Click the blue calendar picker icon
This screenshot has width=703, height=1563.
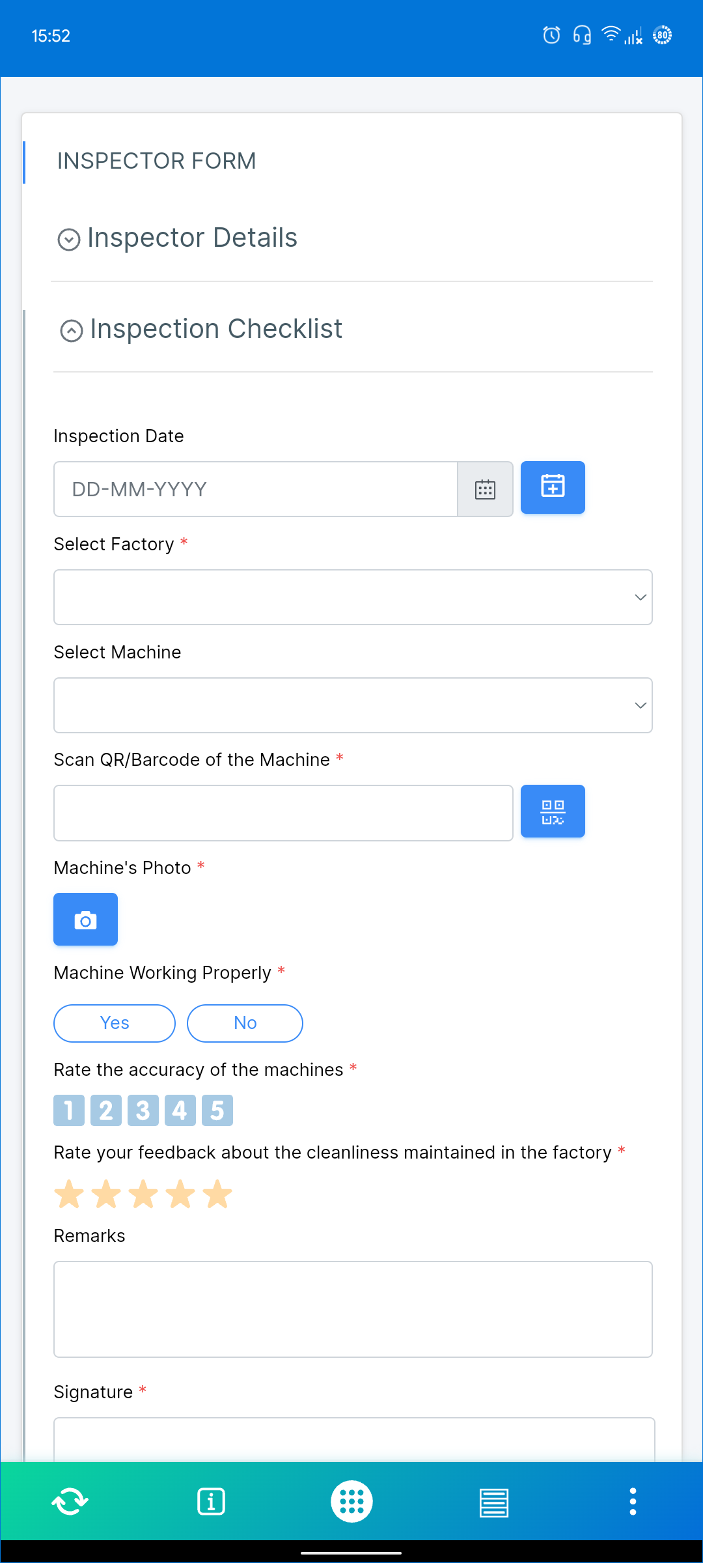click(553, 487)
